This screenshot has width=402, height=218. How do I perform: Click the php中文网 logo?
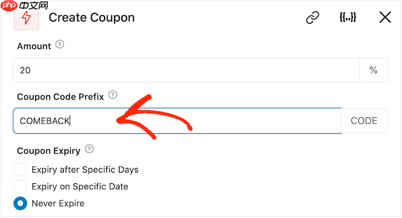(x=24, y=5)
